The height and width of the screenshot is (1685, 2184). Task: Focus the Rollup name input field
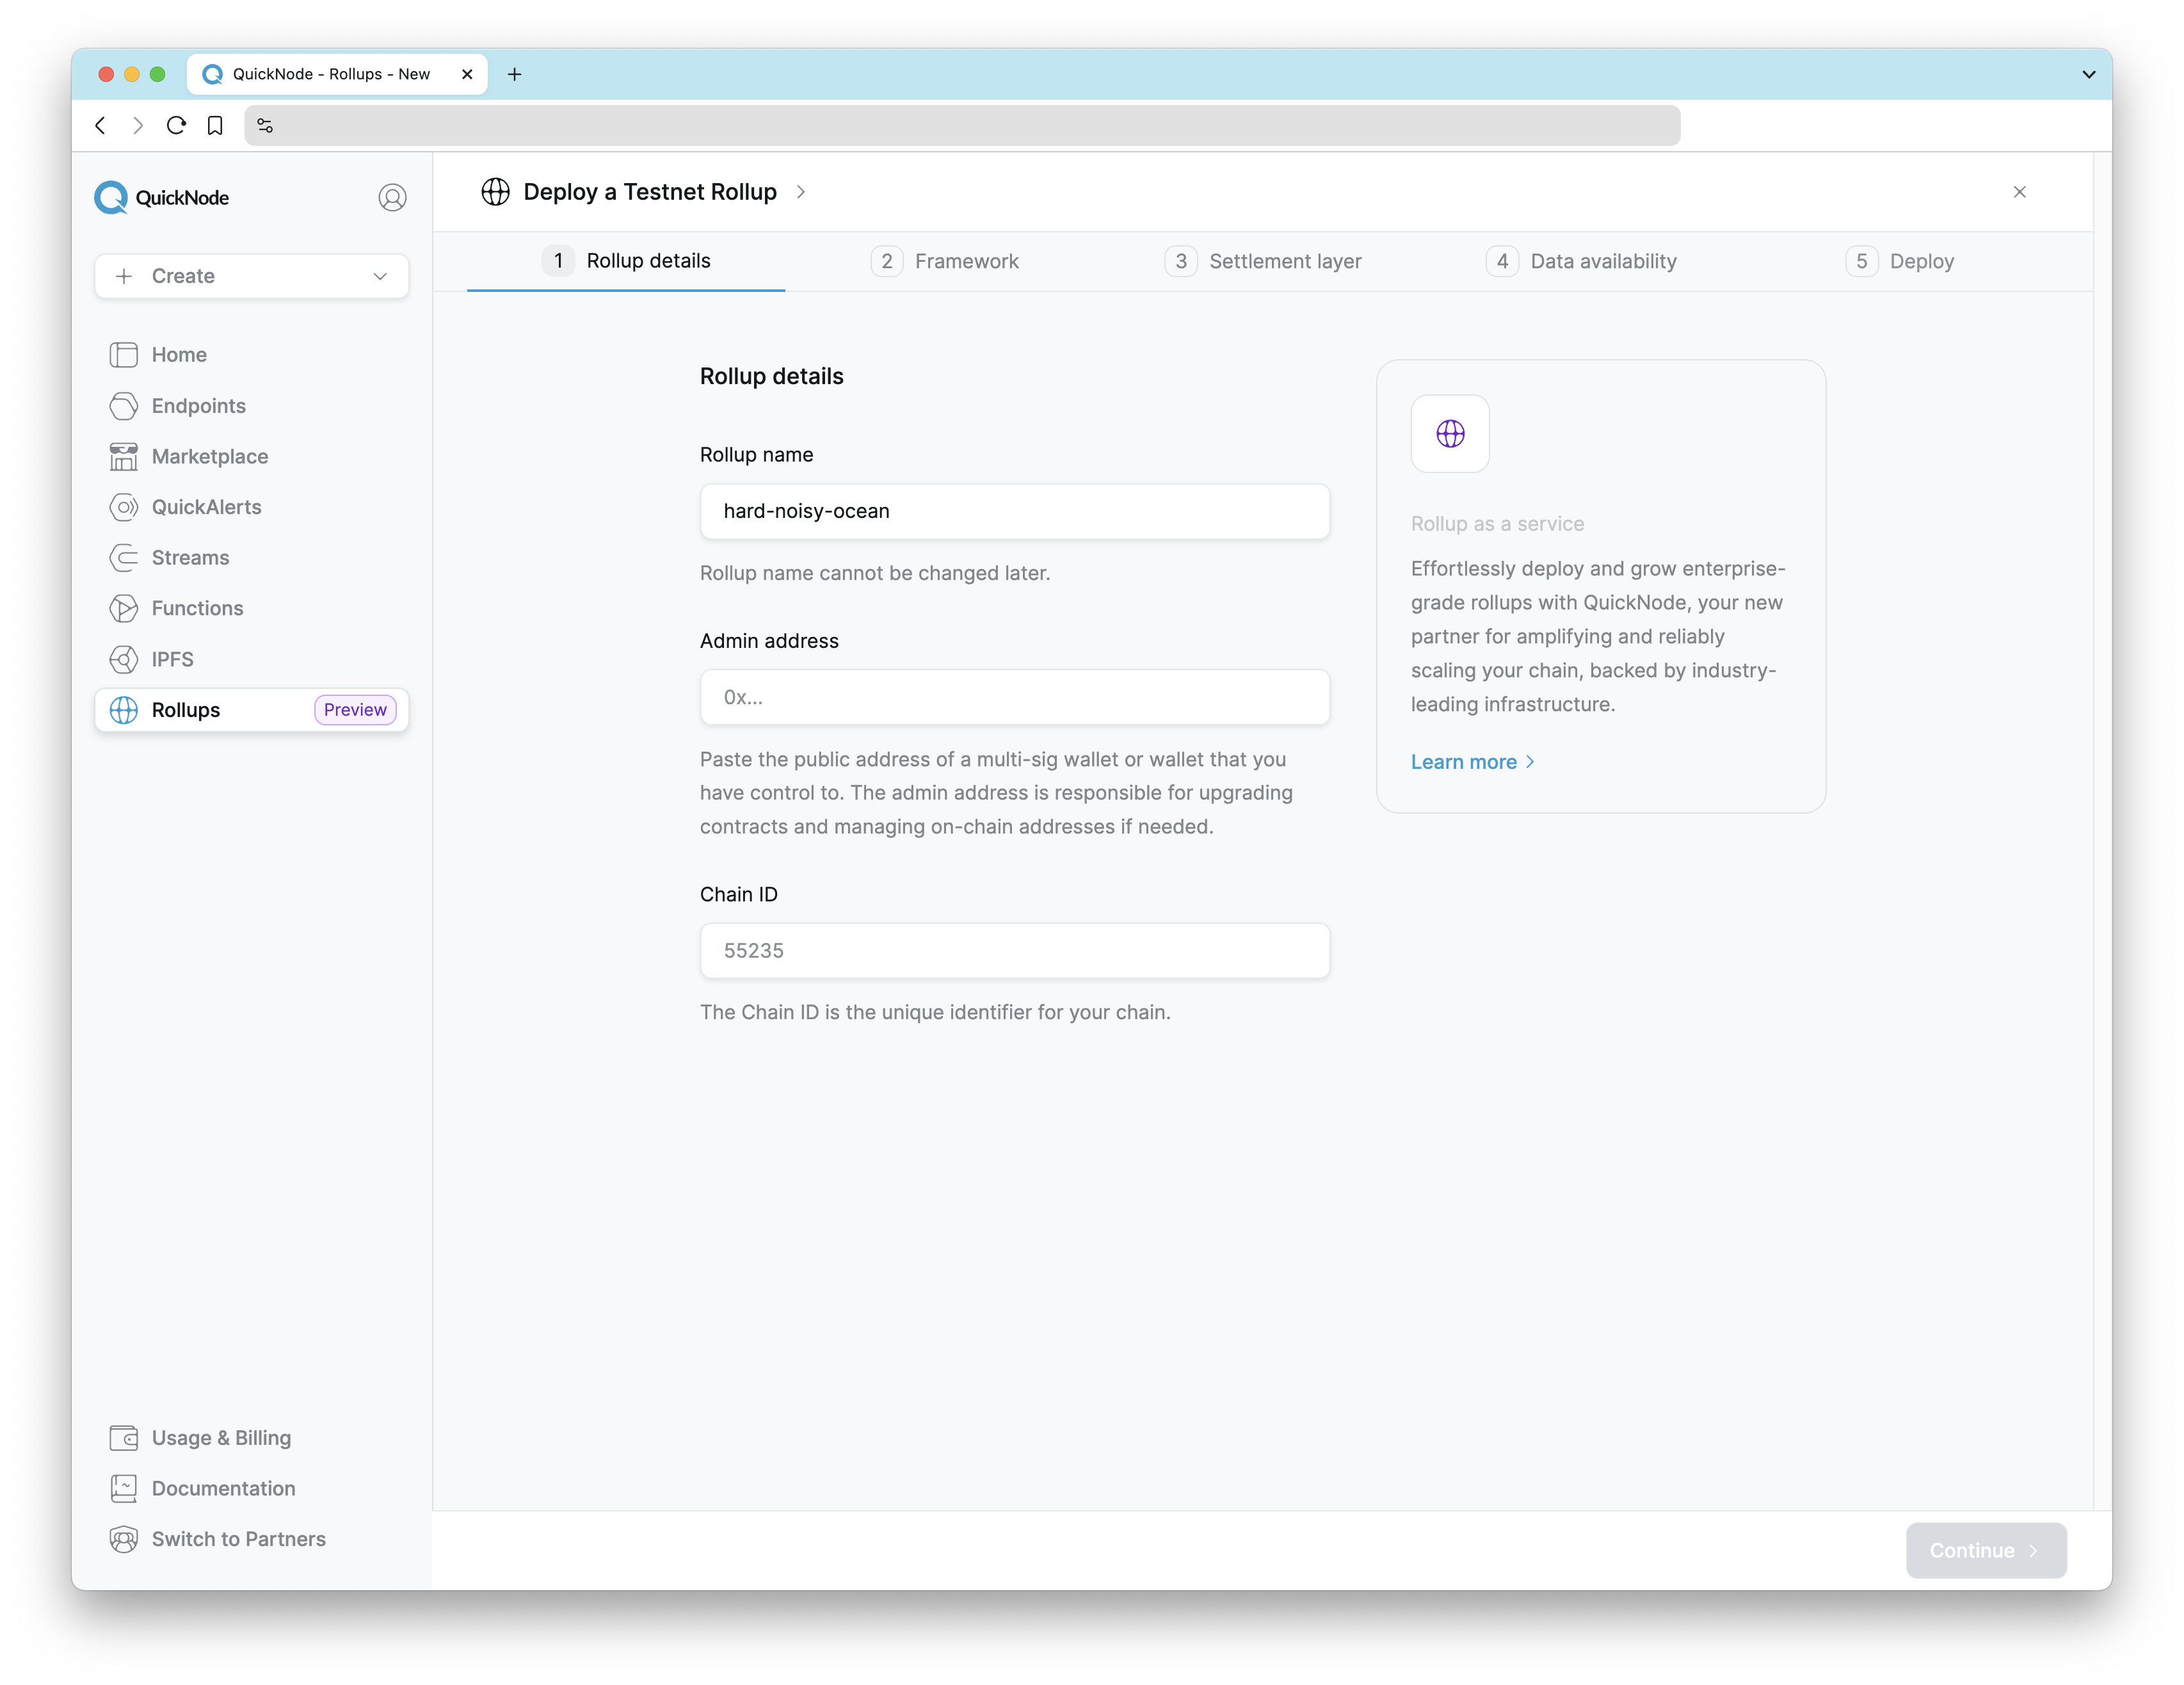coord(1014,512)
